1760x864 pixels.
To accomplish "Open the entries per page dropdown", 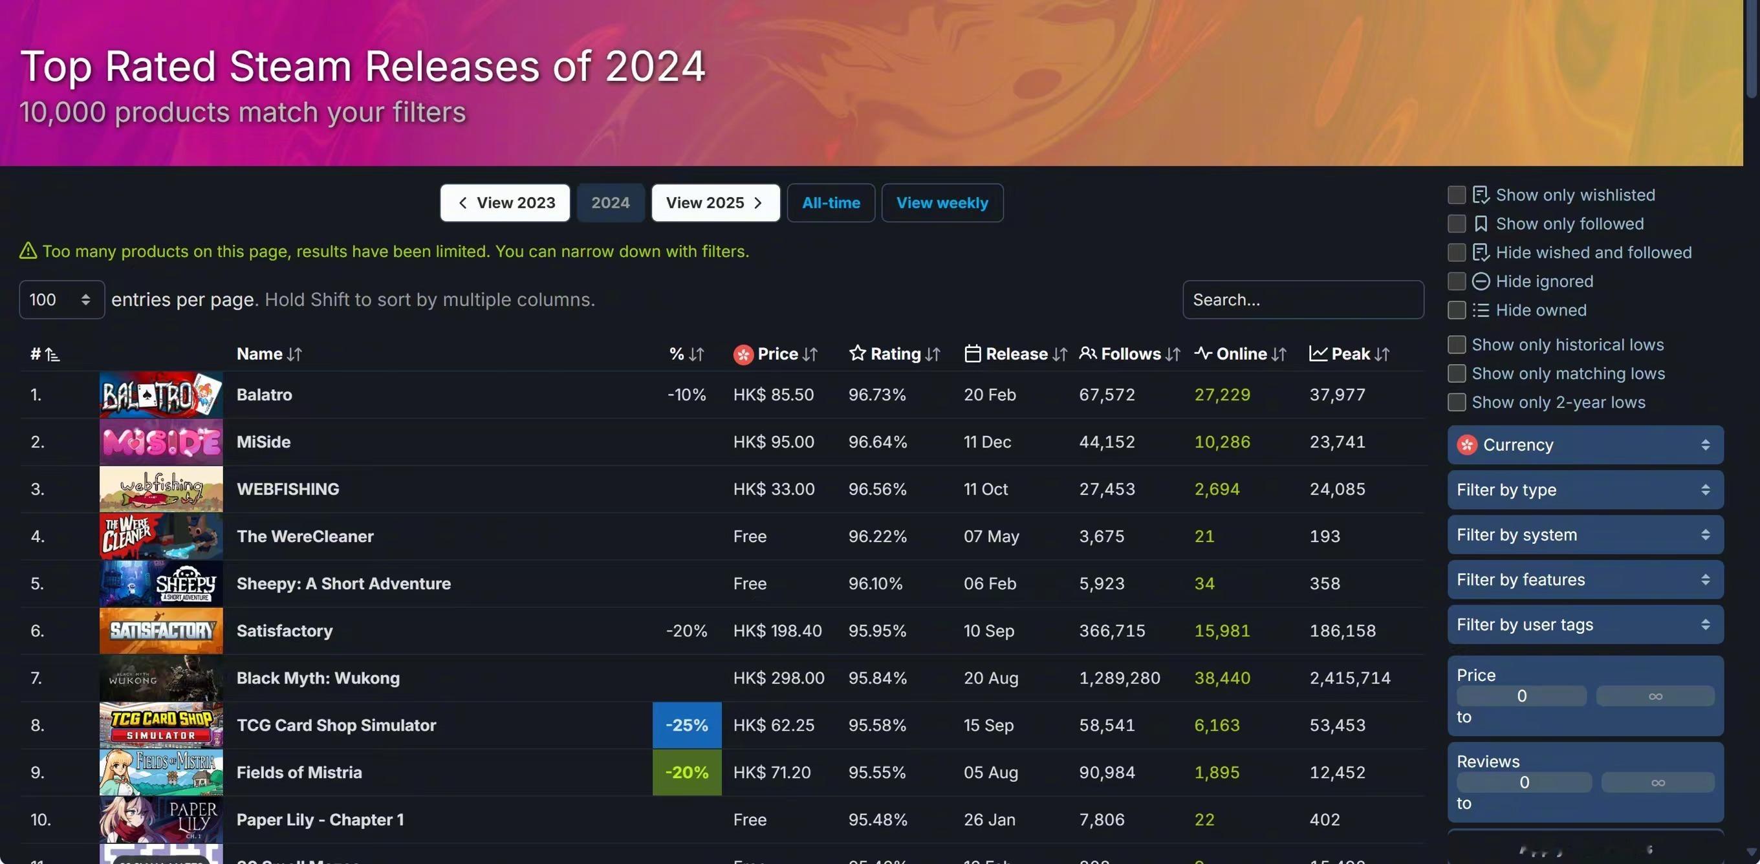I will [x=61, y=299].
